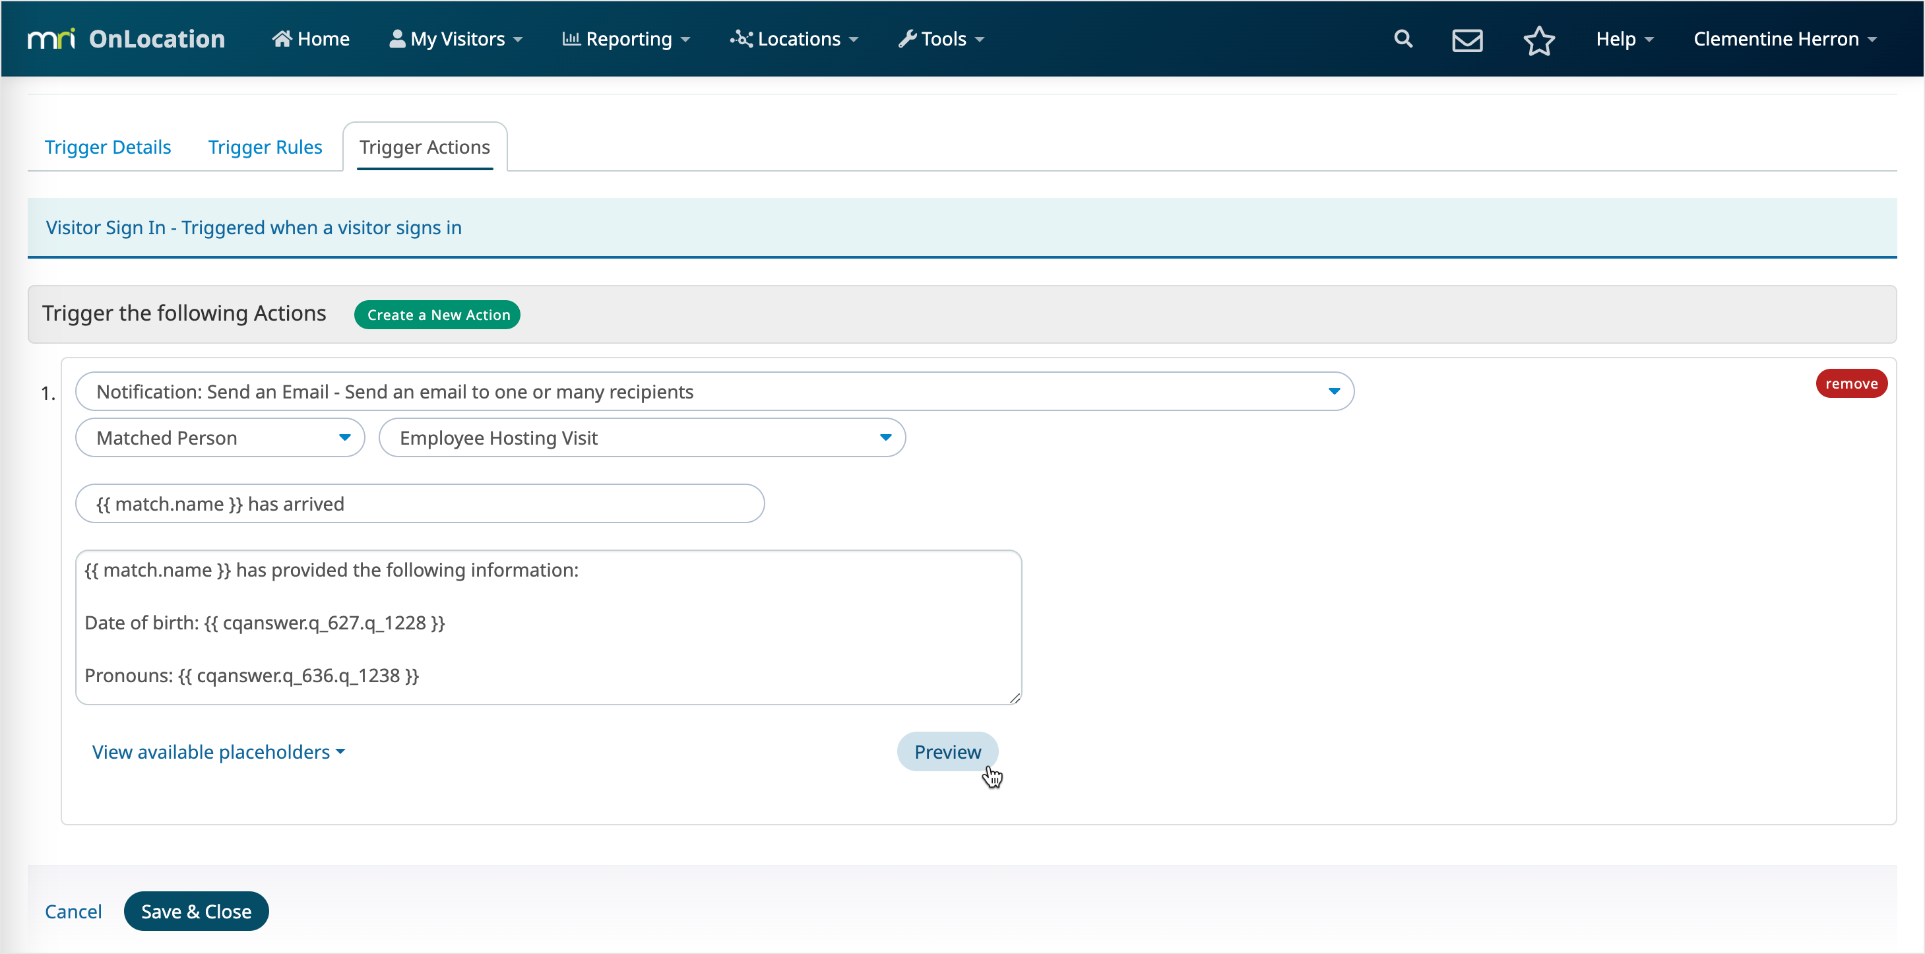Screen dimensions: 1925x954
Task: Click the email subject input field
Action: click(419, 503)
